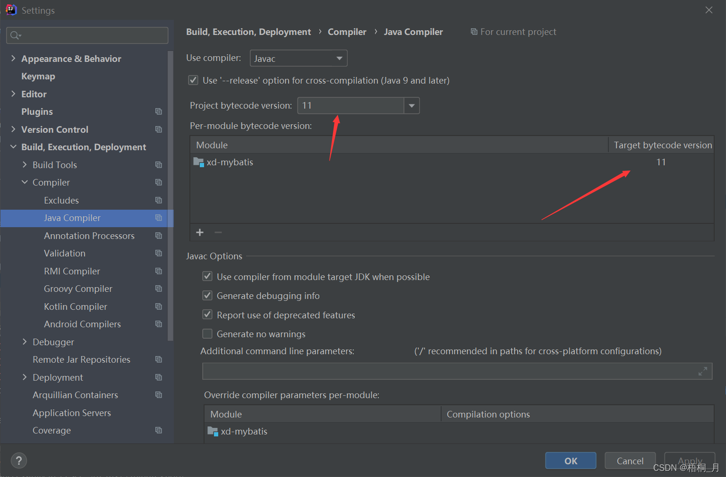Click the plus icon to add module
The width and height of the screenshot is (726, 477).
[x=200, y=232]
